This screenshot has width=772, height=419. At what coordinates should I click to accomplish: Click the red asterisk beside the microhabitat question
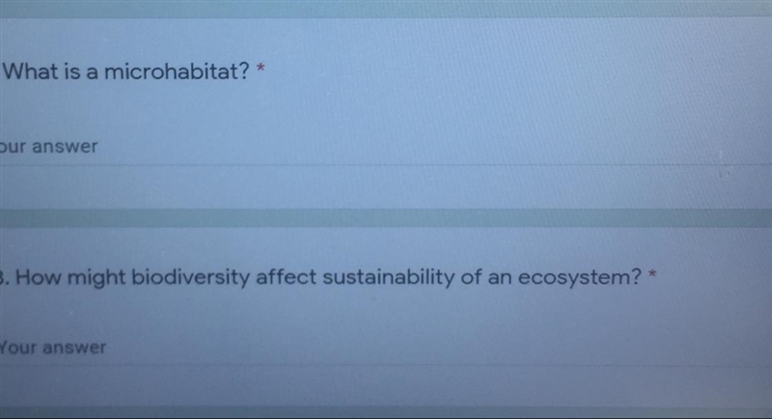click(x=261, y=68)
